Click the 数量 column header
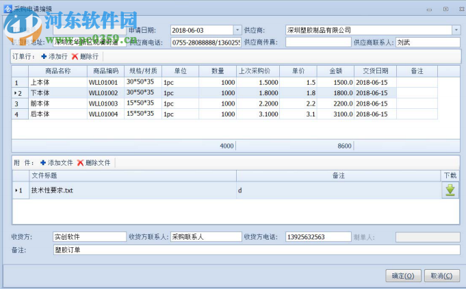466x289 pixels. (x=218, y=71)
